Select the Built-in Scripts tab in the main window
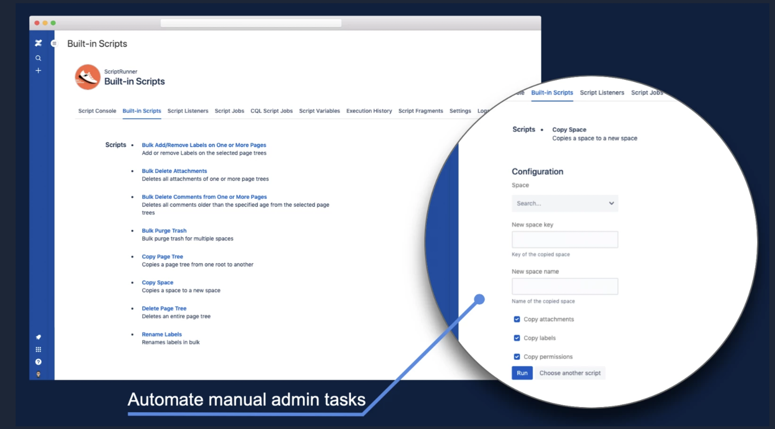 (142, 111)
